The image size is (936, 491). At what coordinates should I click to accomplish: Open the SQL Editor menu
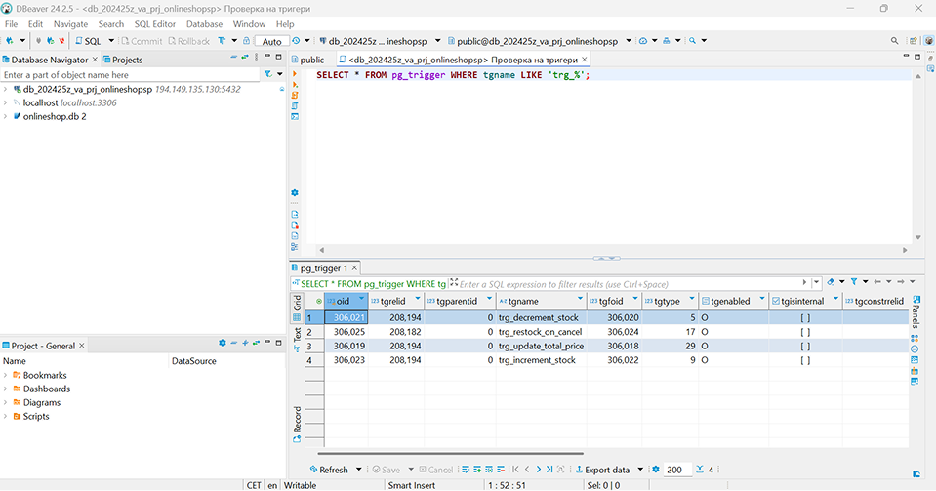[x=155, y=23]
